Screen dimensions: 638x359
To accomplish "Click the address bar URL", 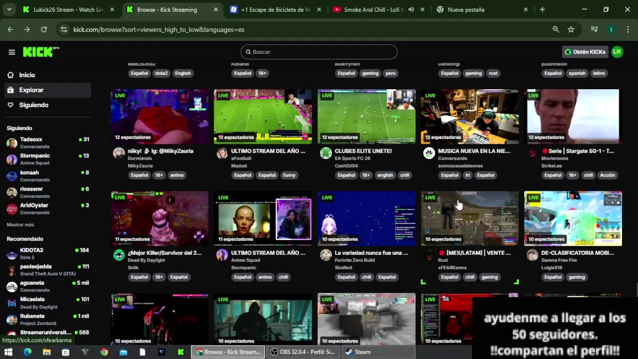I will (159, 29).
